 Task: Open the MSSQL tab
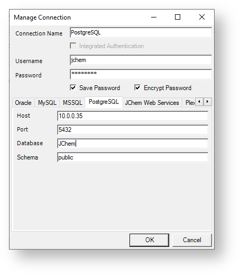pyautogui.click(x=72, y=103)
